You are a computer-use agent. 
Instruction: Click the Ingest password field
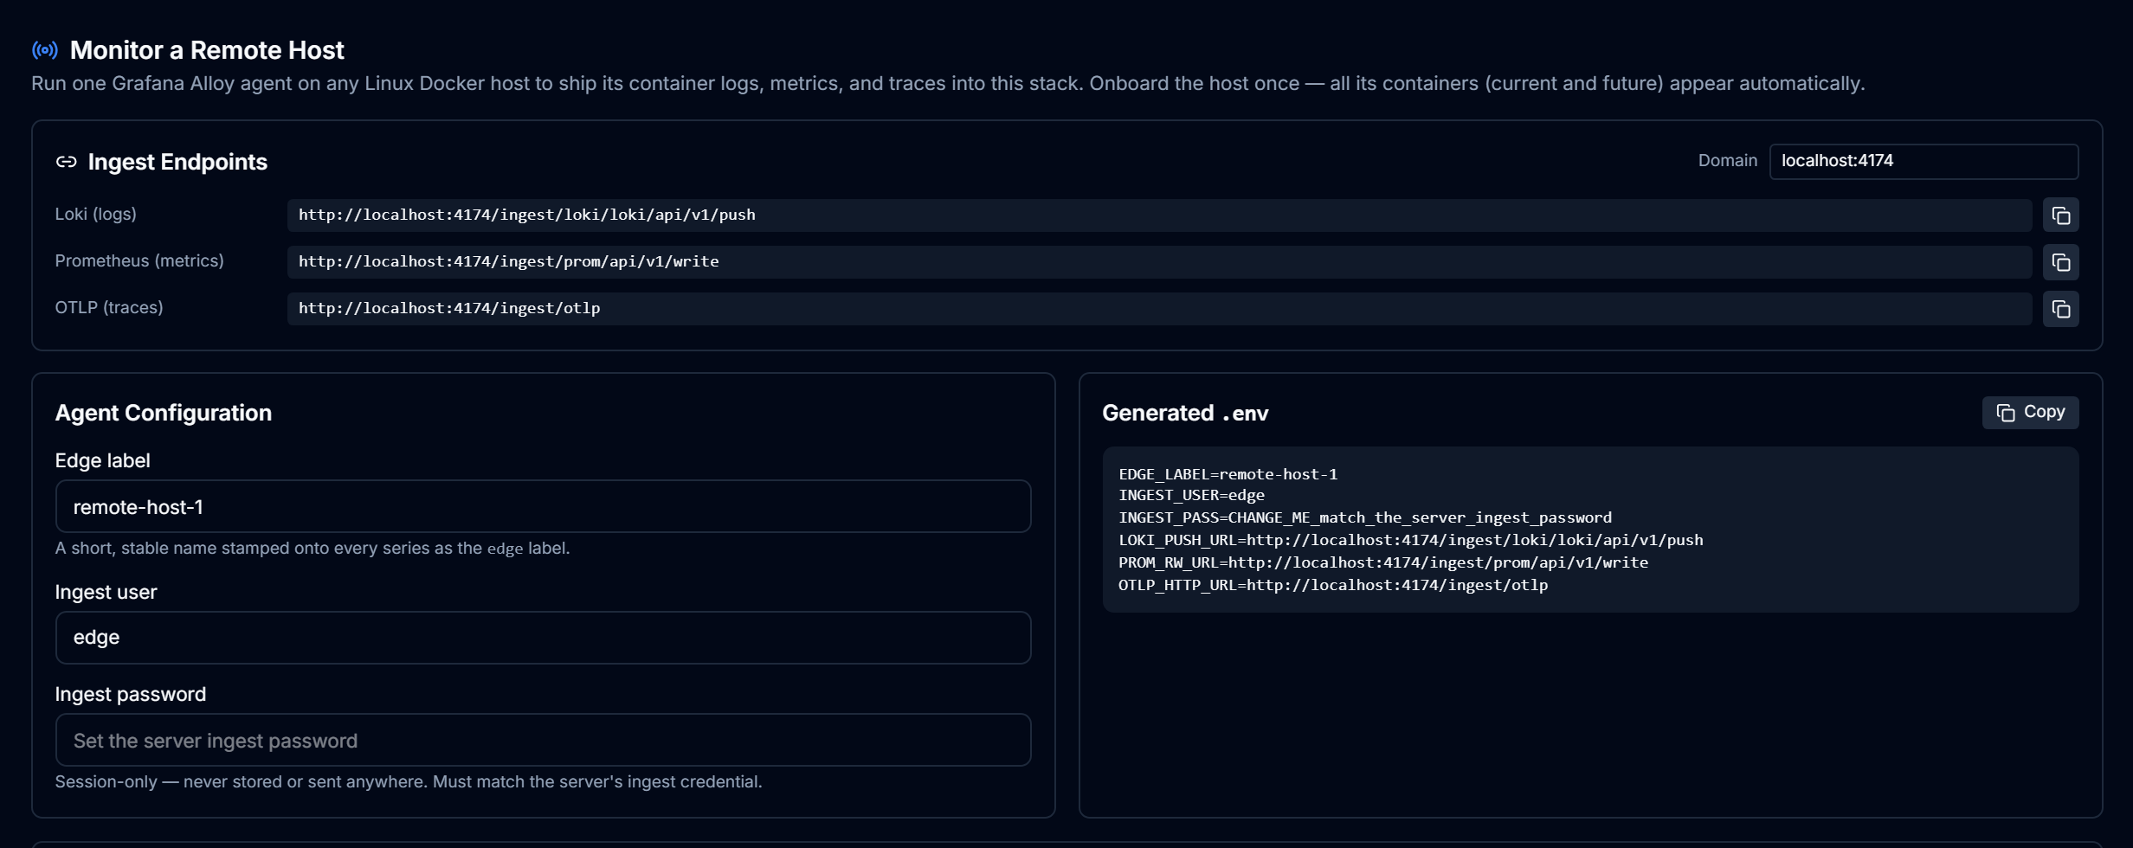pos(543,740)
